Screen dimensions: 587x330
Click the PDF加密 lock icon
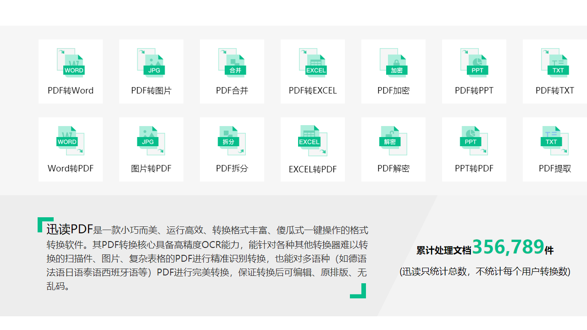tap(393, 63)
